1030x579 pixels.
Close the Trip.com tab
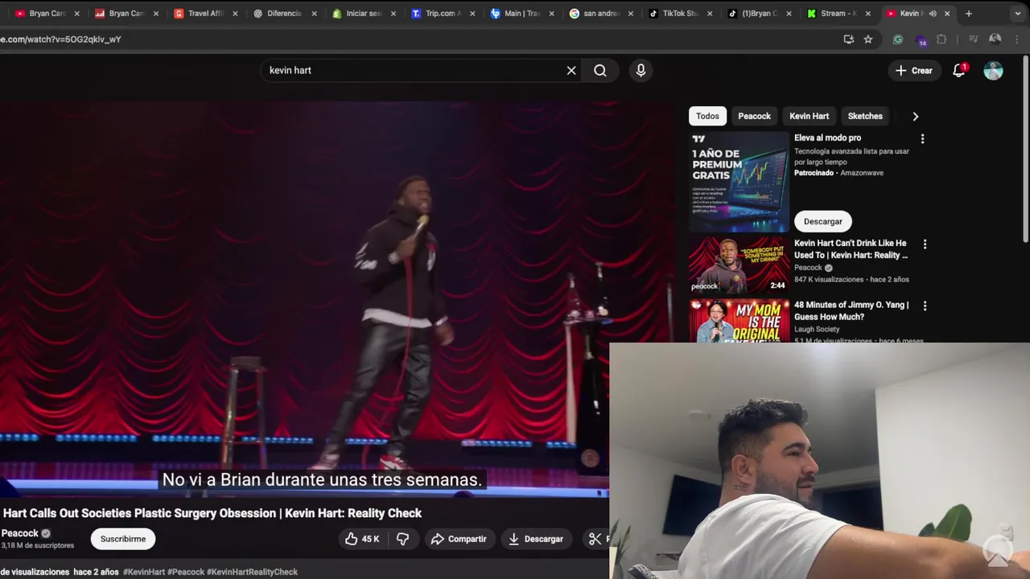(x=472, y=14)
